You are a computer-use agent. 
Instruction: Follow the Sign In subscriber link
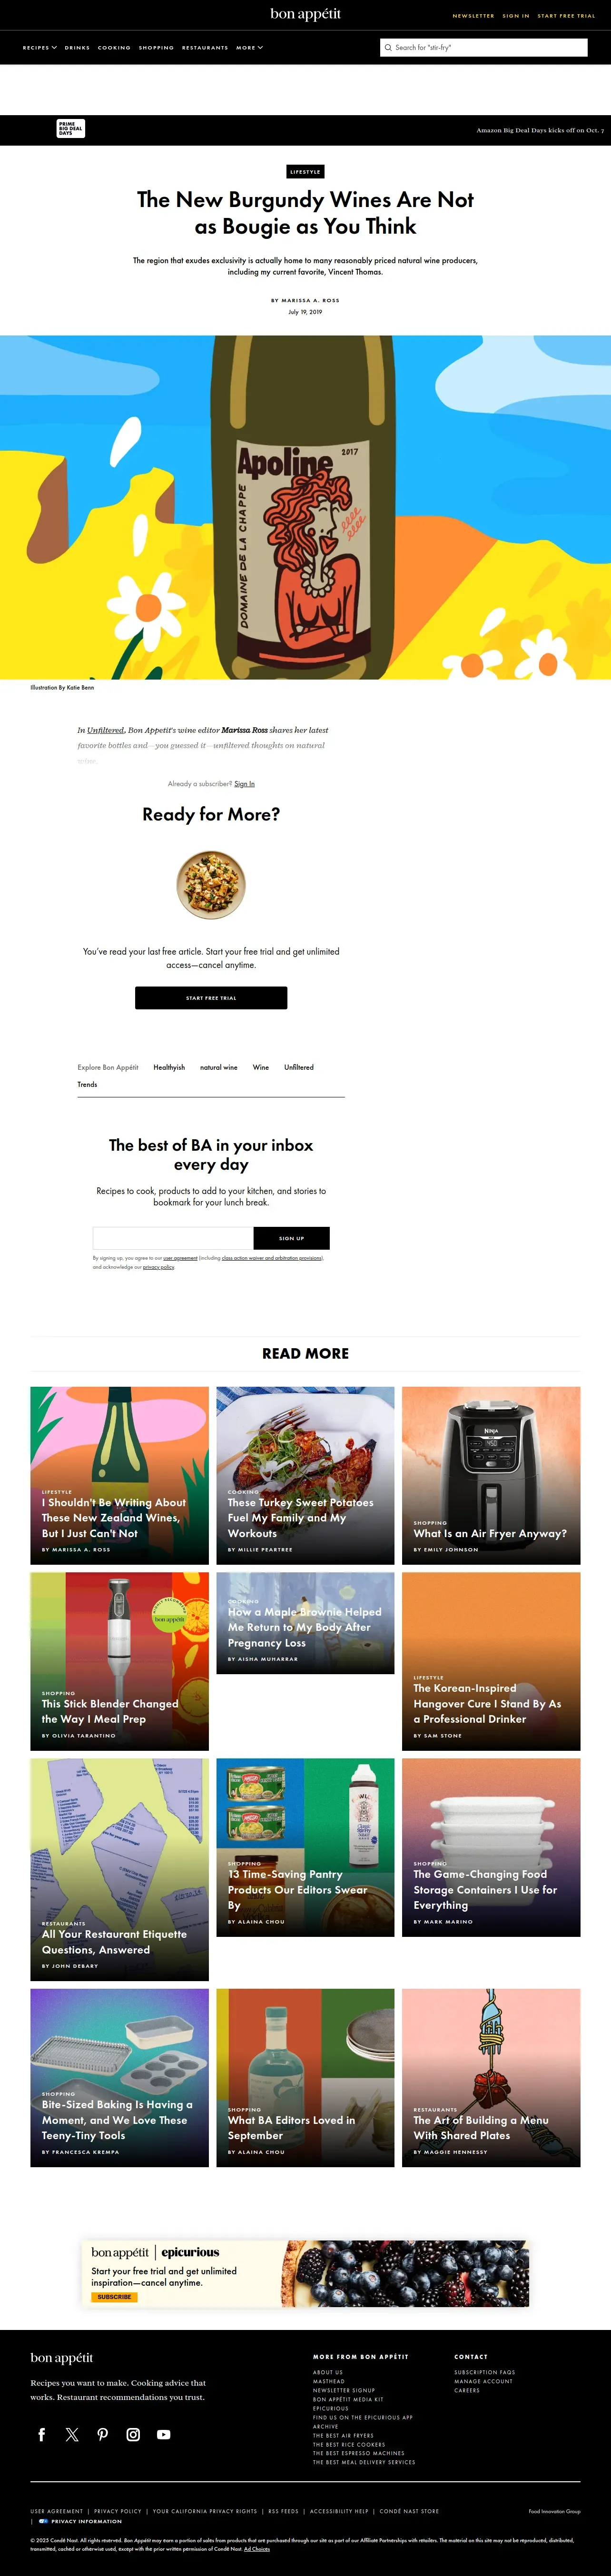[244, 784]
